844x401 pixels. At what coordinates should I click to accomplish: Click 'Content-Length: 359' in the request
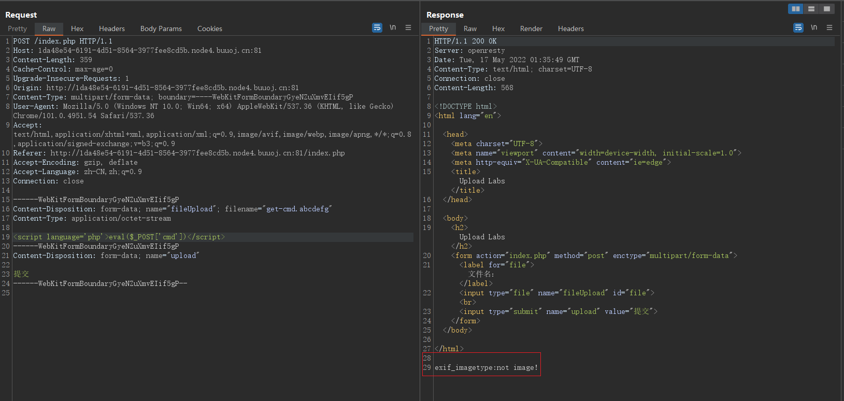[x=52, y=60]
